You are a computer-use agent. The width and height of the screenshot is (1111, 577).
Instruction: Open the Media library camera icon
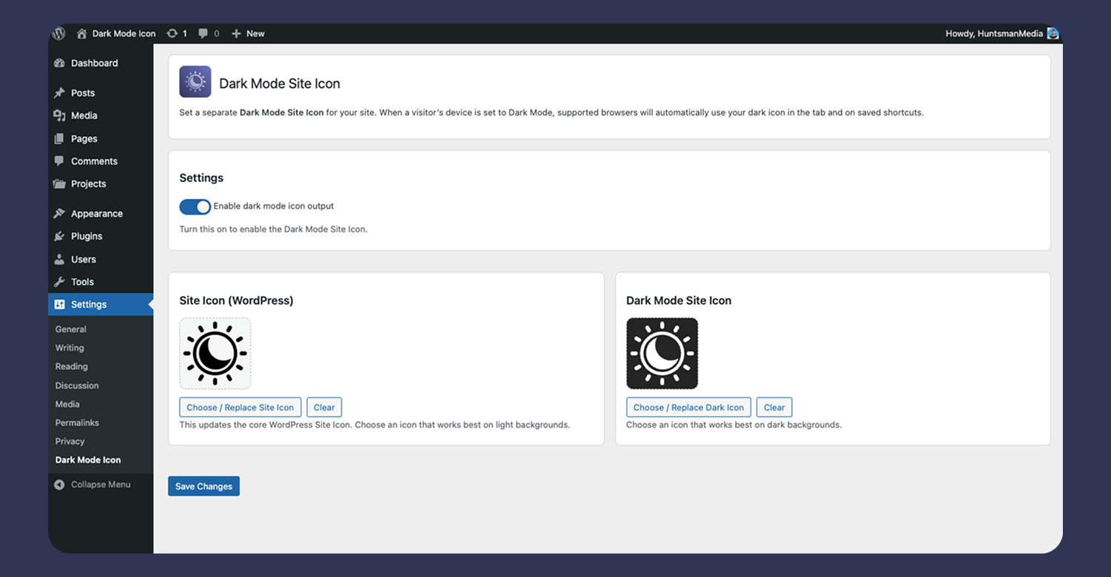click(59, 115)
